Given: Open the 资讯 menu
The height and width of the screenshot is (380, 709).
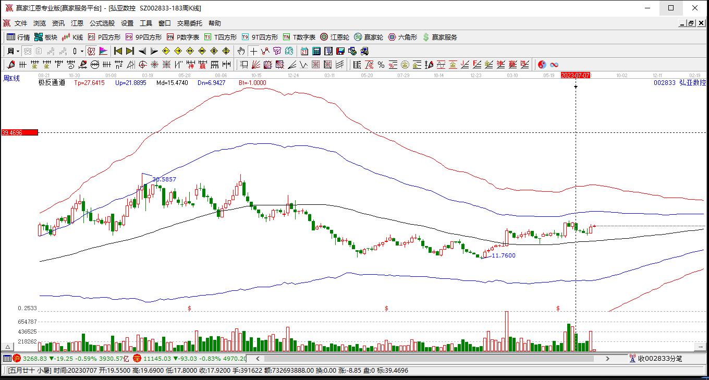Looking at the screenshot, I should point(58,23).
